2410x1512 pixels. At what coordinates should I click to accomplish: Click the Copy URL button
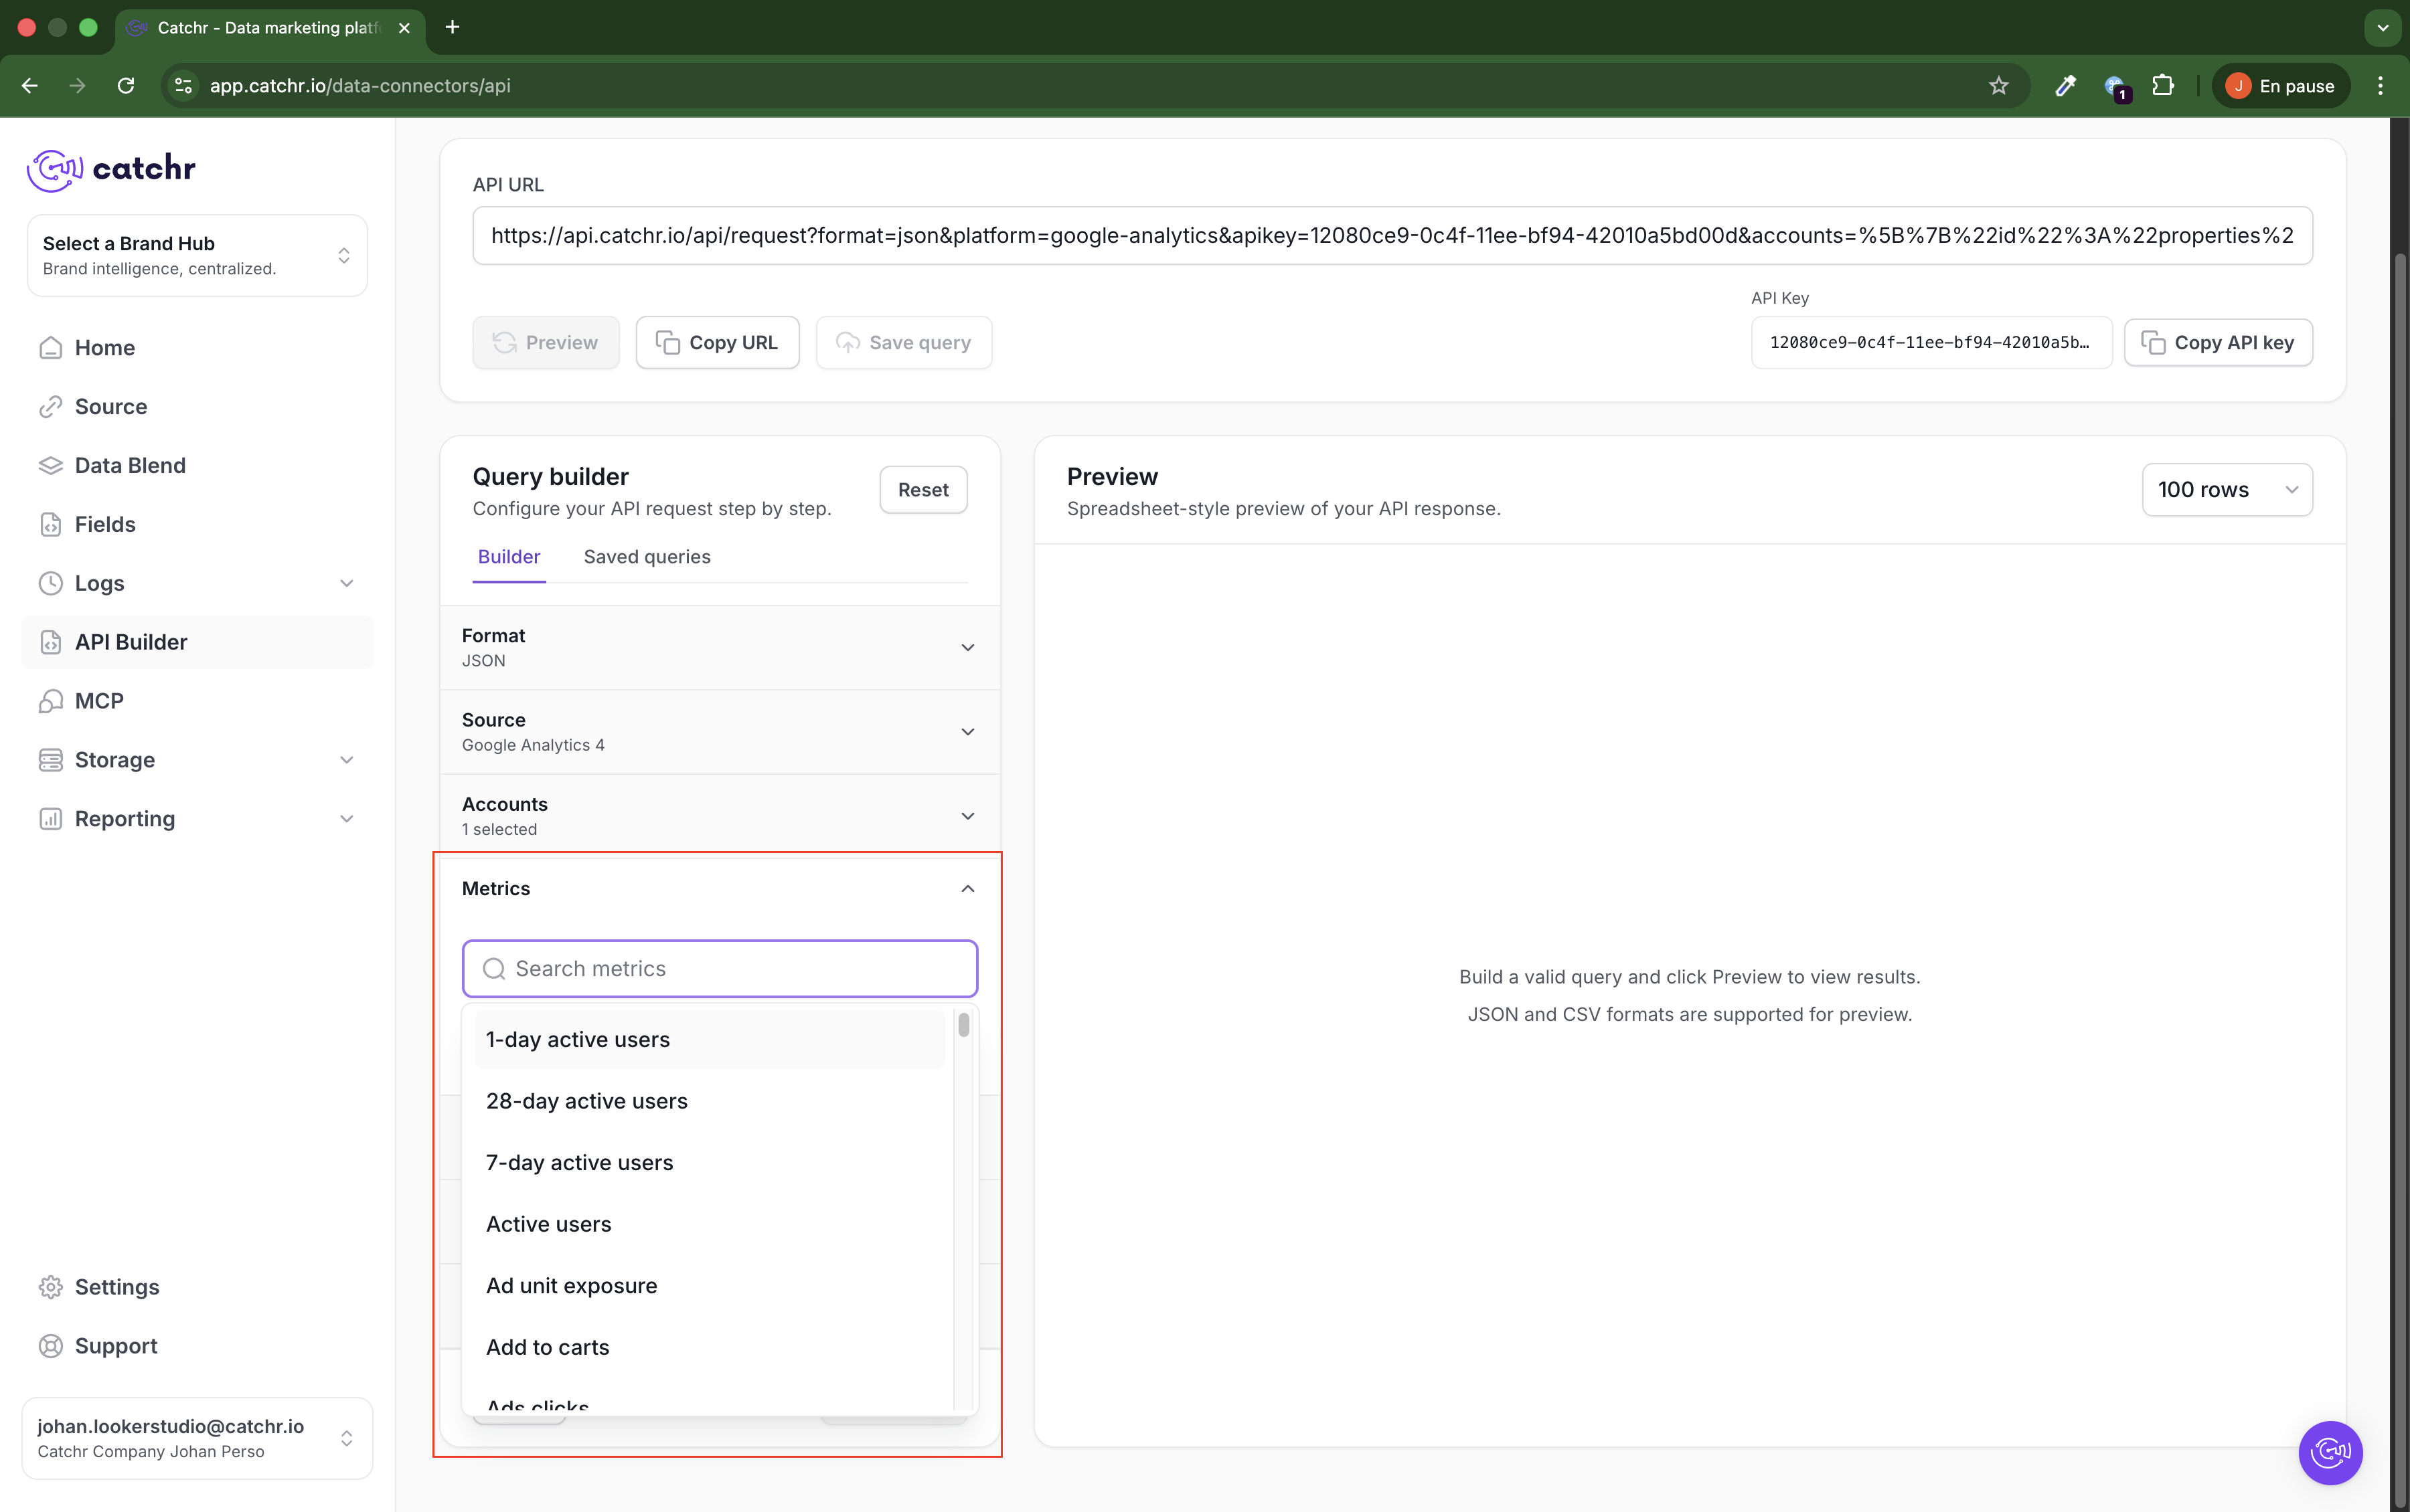pyautogui.click(x=717, y=343)
